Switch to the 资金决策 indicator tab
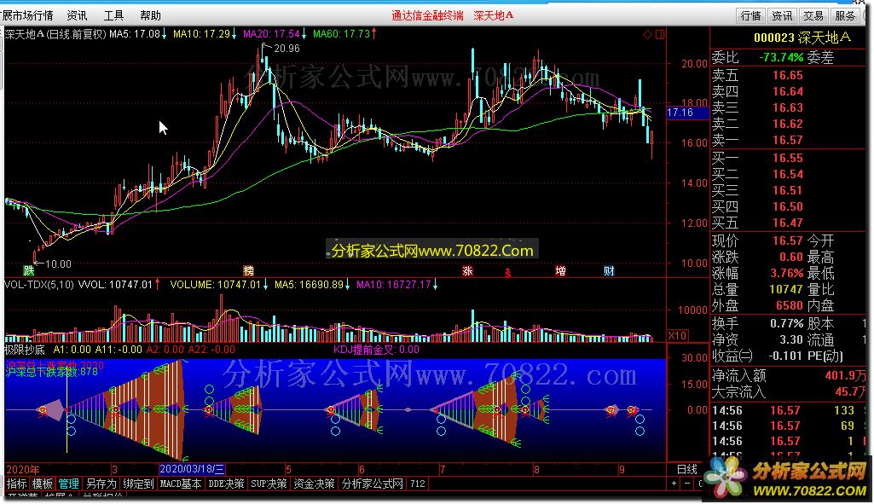The width and height of the screenshot is (874, 504). coord(314,484)
